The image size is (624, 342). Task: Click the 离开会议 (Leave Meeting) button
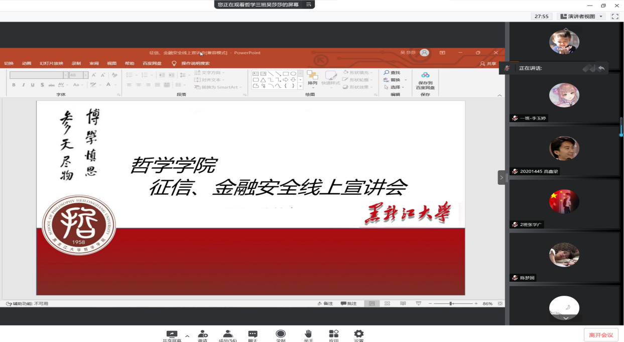coord(600,335)
